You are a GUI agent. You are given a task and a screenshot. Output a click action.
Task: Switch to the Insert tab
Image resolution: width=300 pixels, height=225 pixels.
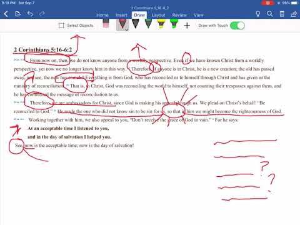[x=121, y=15]
